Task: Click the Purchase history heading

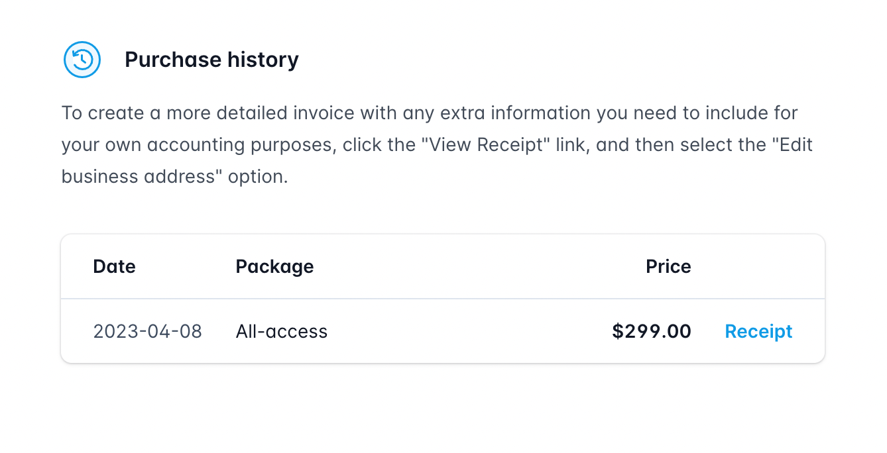Action: pyautogui.click(x=211, y=60)
